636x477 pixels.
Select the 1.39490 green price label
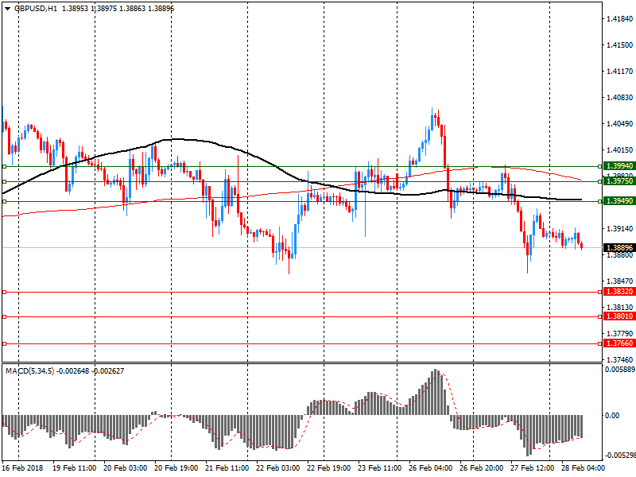pos(618,201)
